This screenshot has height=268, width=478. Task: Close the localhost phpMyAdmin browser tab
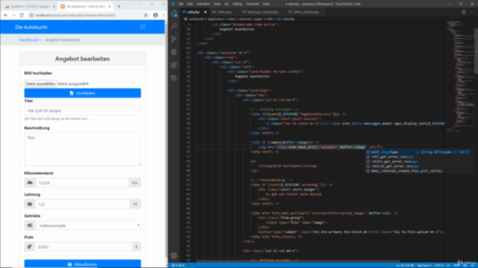coord(54,6)
